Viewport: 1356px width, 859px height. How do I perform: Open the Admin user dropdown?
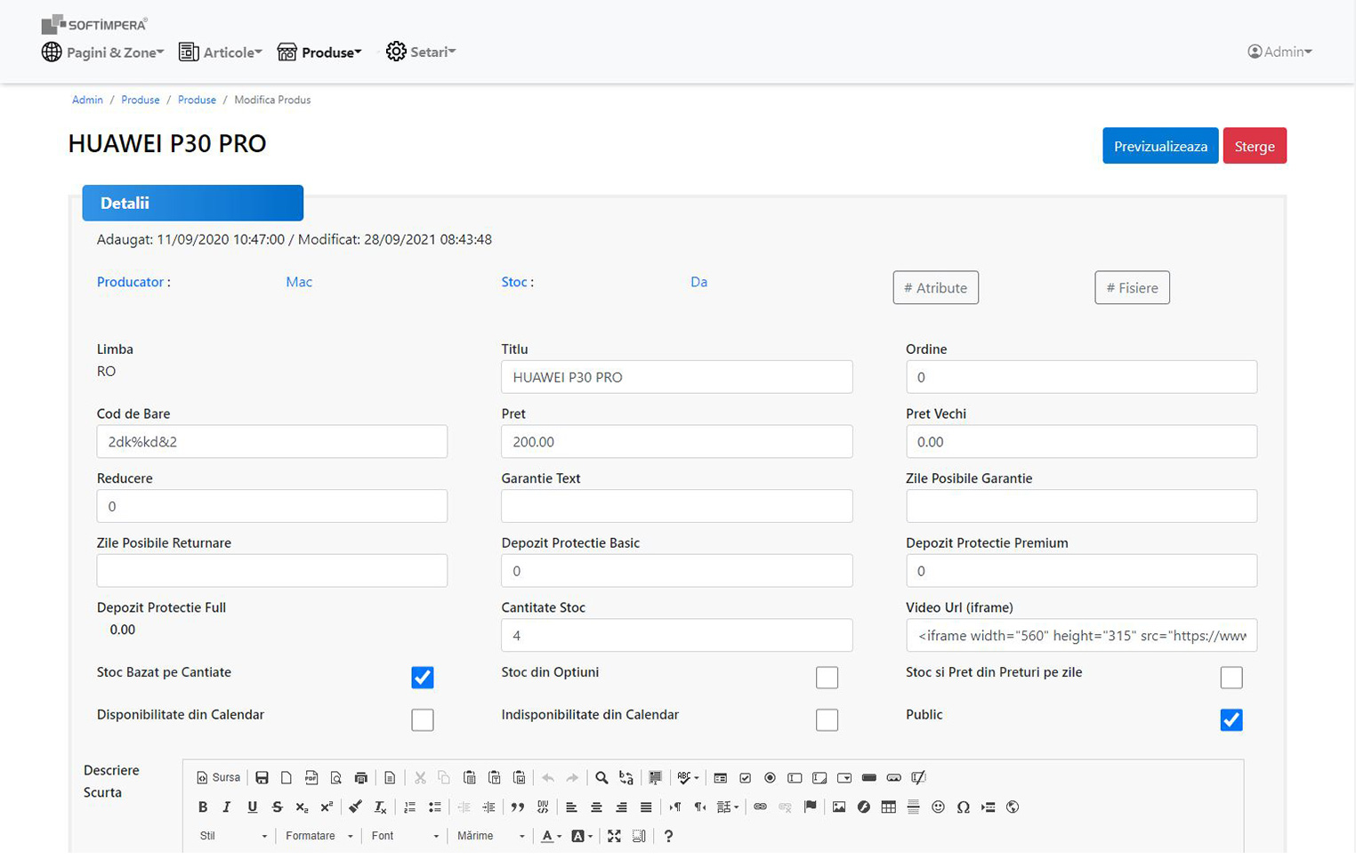click(1279, 52)
